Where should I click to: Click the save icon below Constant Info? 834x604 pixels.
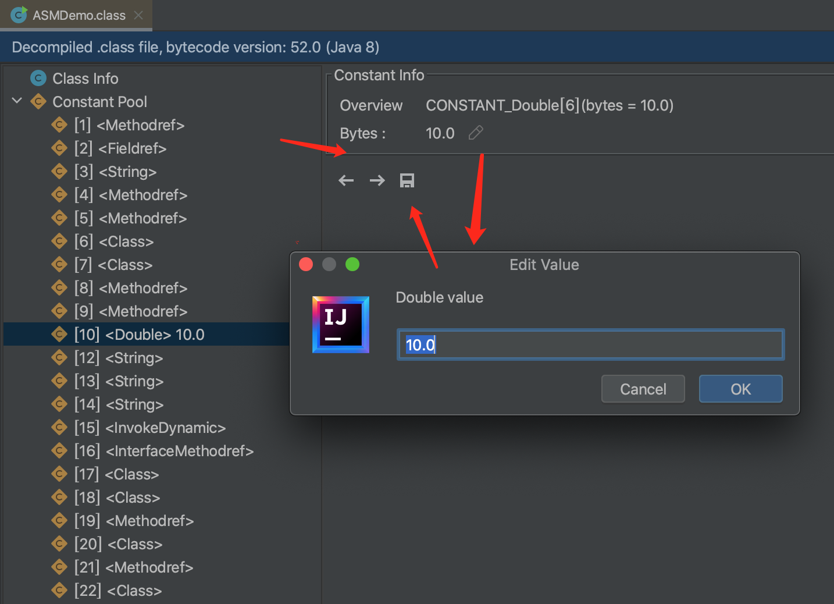pyautogui.click(x=407, y=180)
